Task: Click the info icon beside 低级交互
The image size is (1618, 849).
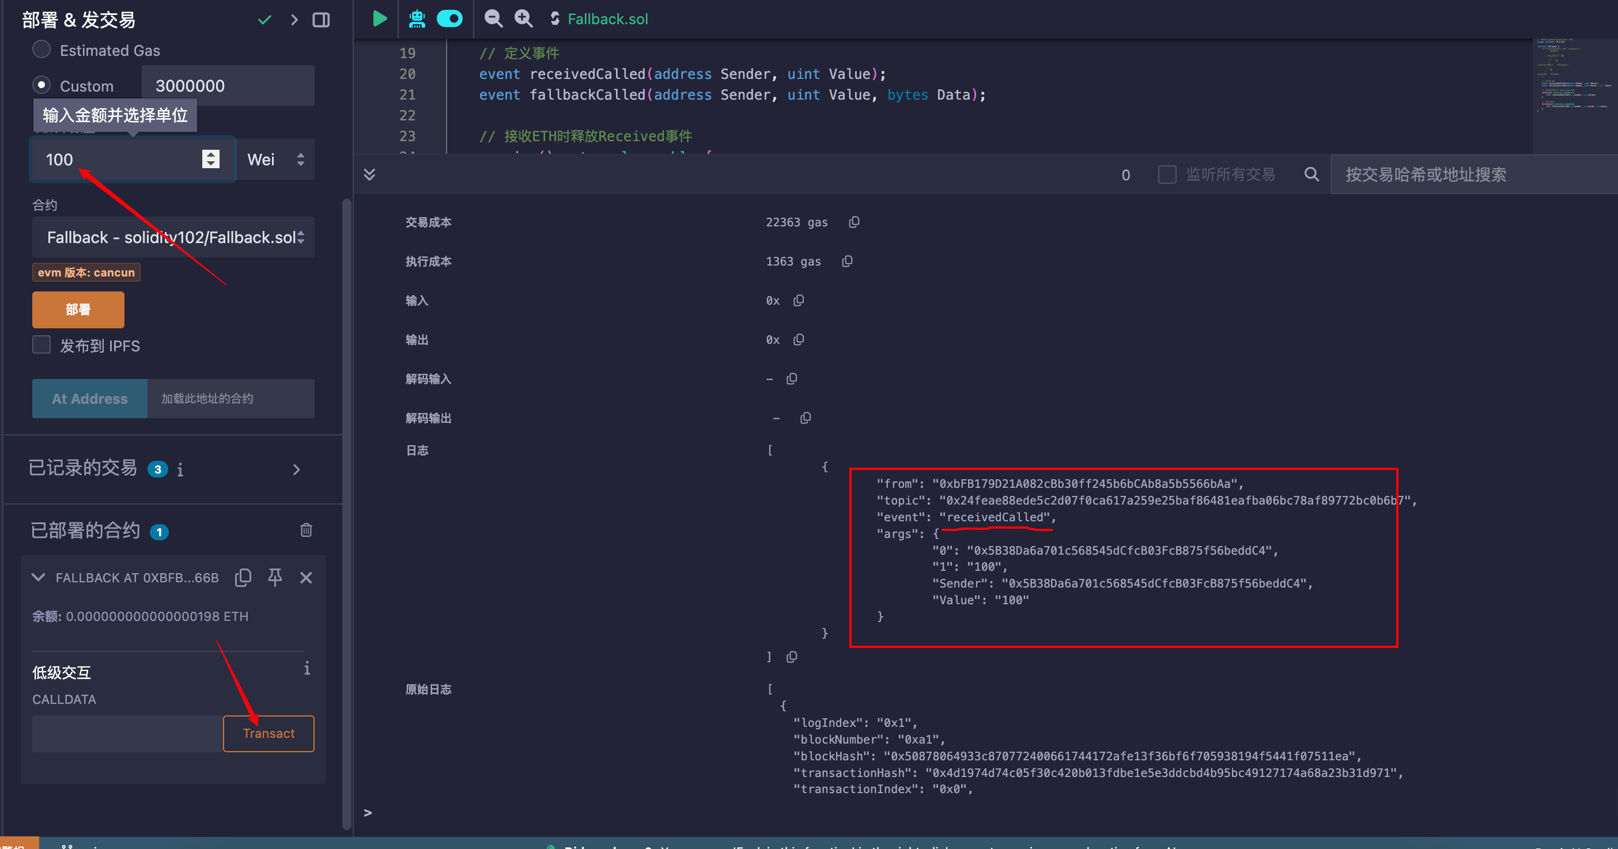Action: (x=307, y=668)
